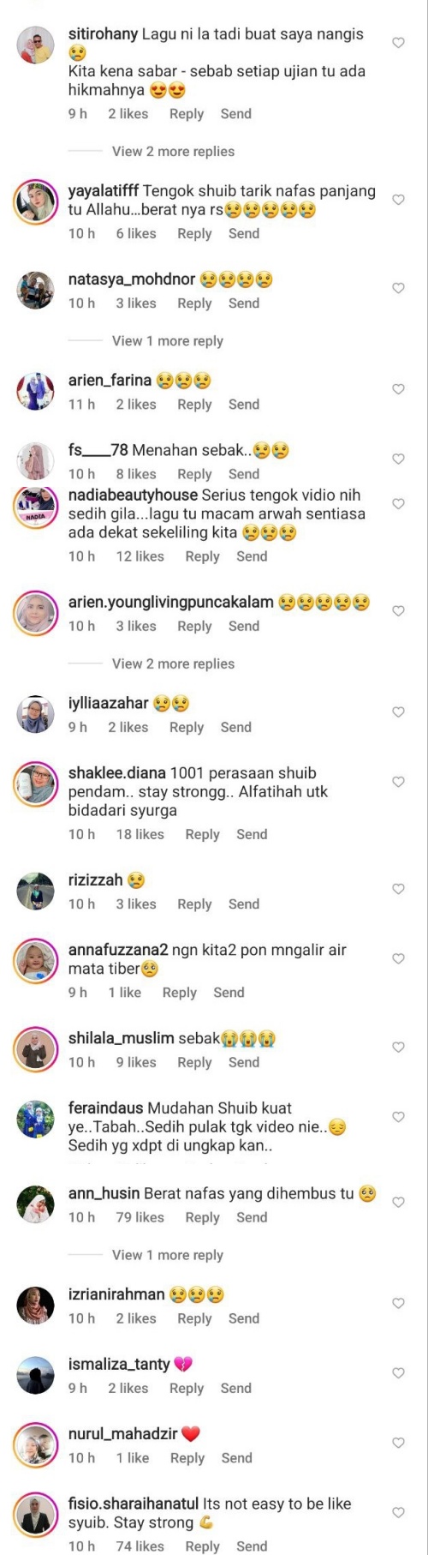Toggle like on arien_farina's comment
428x1555 pixels.
tap(398, 389)
